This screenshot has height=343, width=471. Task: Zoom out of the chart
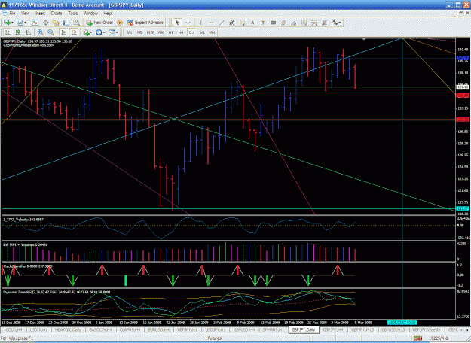point(50,32)
